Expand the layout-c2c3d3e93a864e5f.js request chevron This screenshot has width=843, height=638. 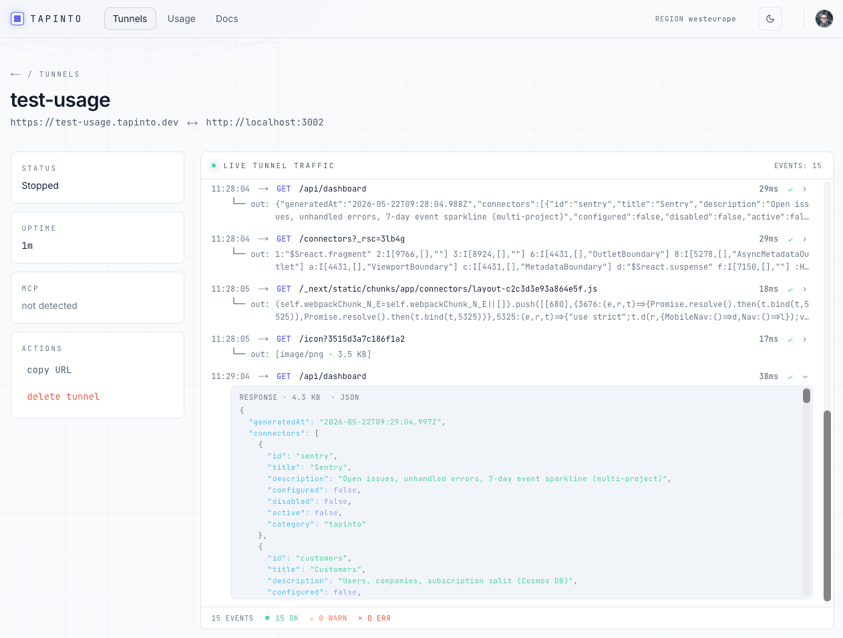(x=805, y=289)
